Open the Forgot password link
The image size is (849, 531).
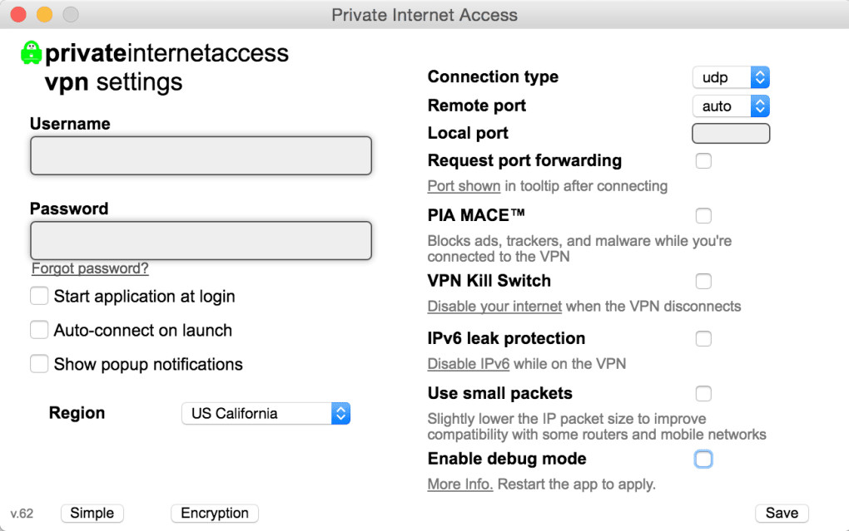point(90,268)
